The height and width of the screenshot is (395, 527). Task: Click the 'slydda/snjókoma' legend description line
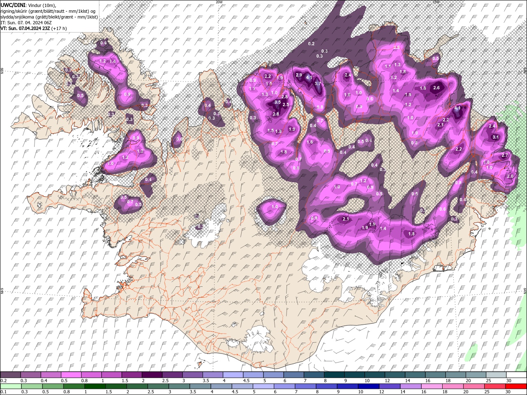(49, 17)
